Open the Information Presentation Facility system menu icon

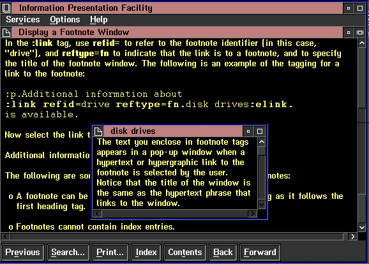coord(6,8)
